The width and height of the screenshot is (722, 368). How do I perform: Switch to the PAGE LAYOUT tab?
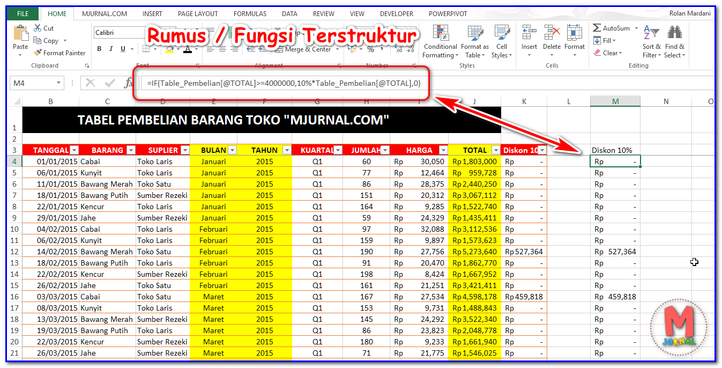tap(198, 14)
